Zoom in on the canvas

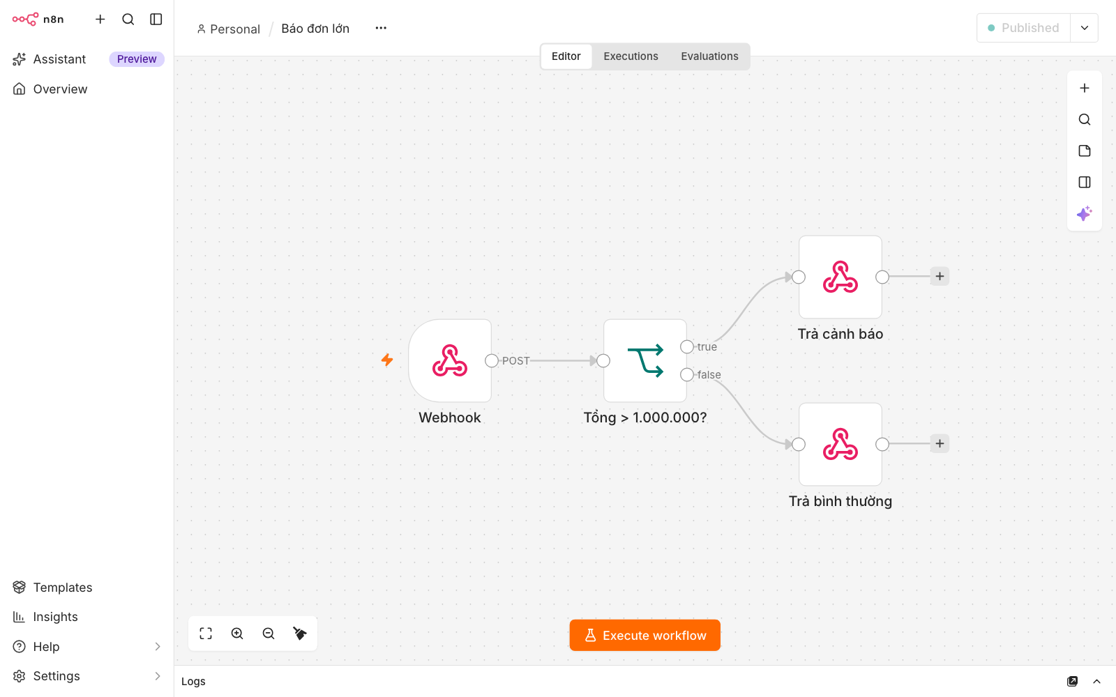click(x=237, y=634)
